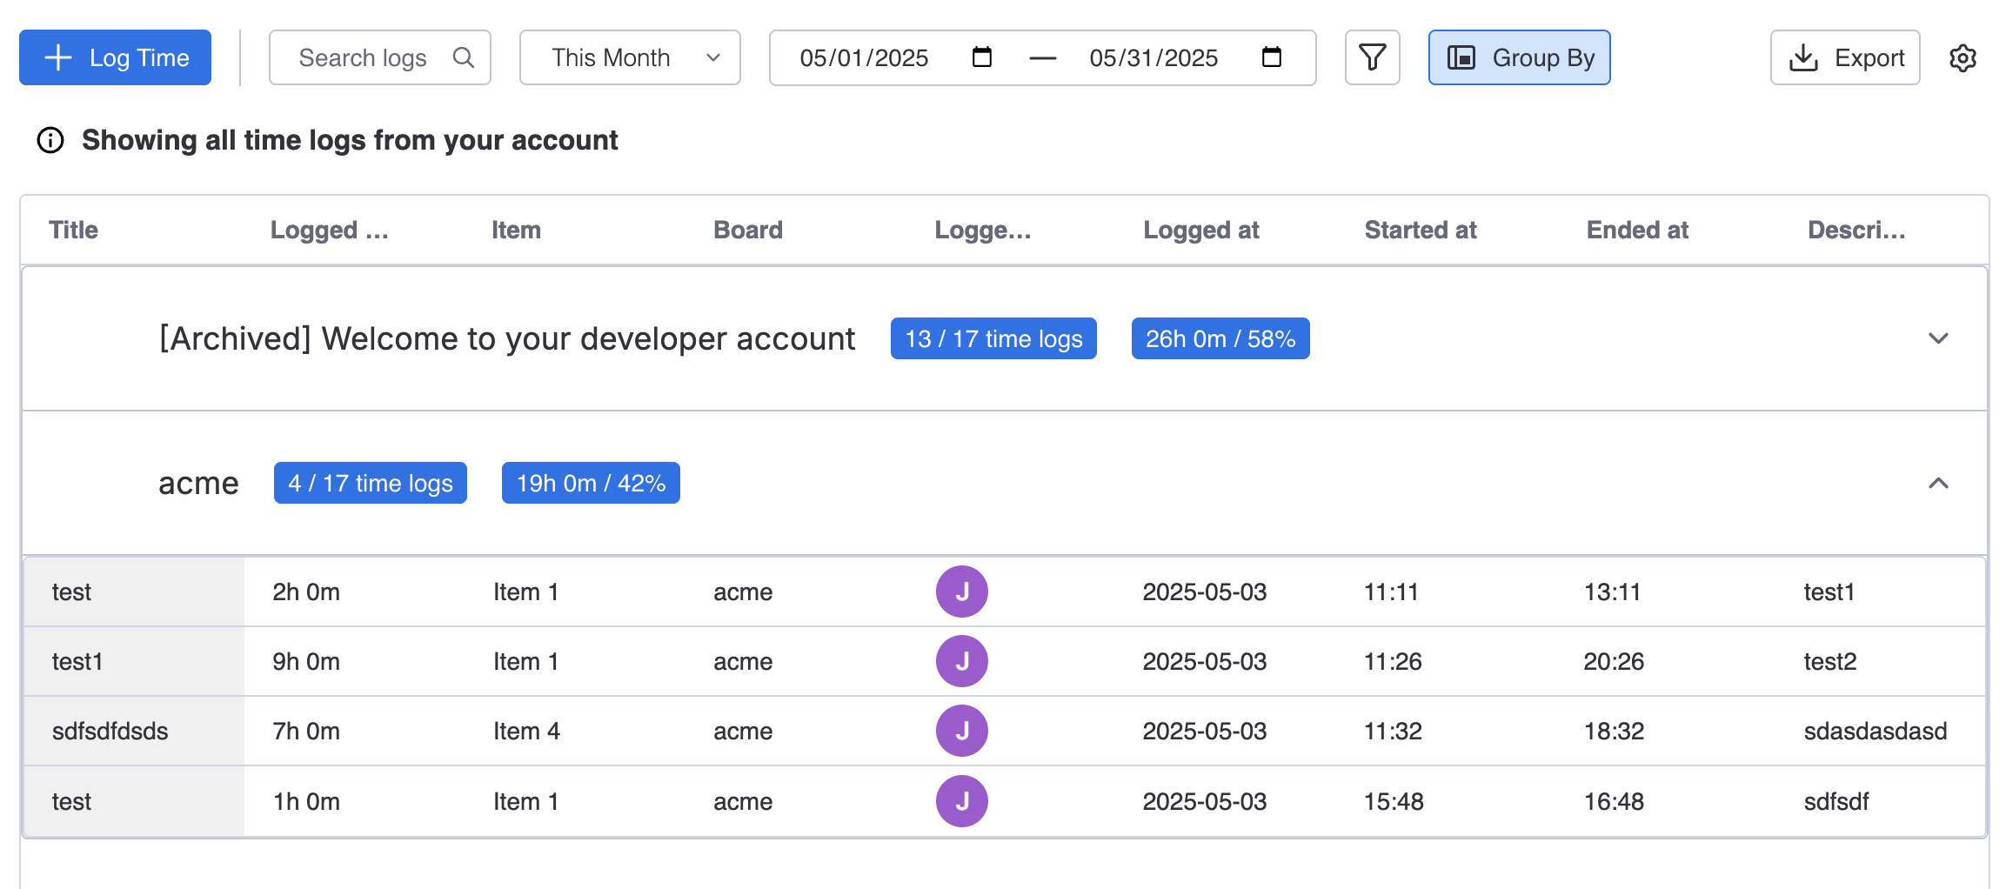Image resolution: width=2006 pixels, height=889 pixels.
Task: Click user avatar J in 2h 0m row
Action: [962, 592]
